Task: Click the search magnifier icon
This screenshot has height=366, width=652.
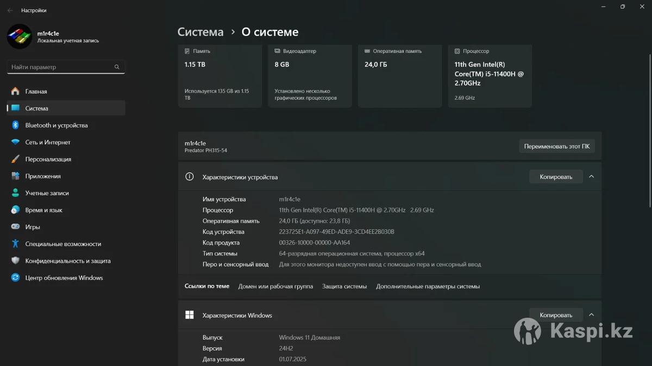Action: coord(117,67)
